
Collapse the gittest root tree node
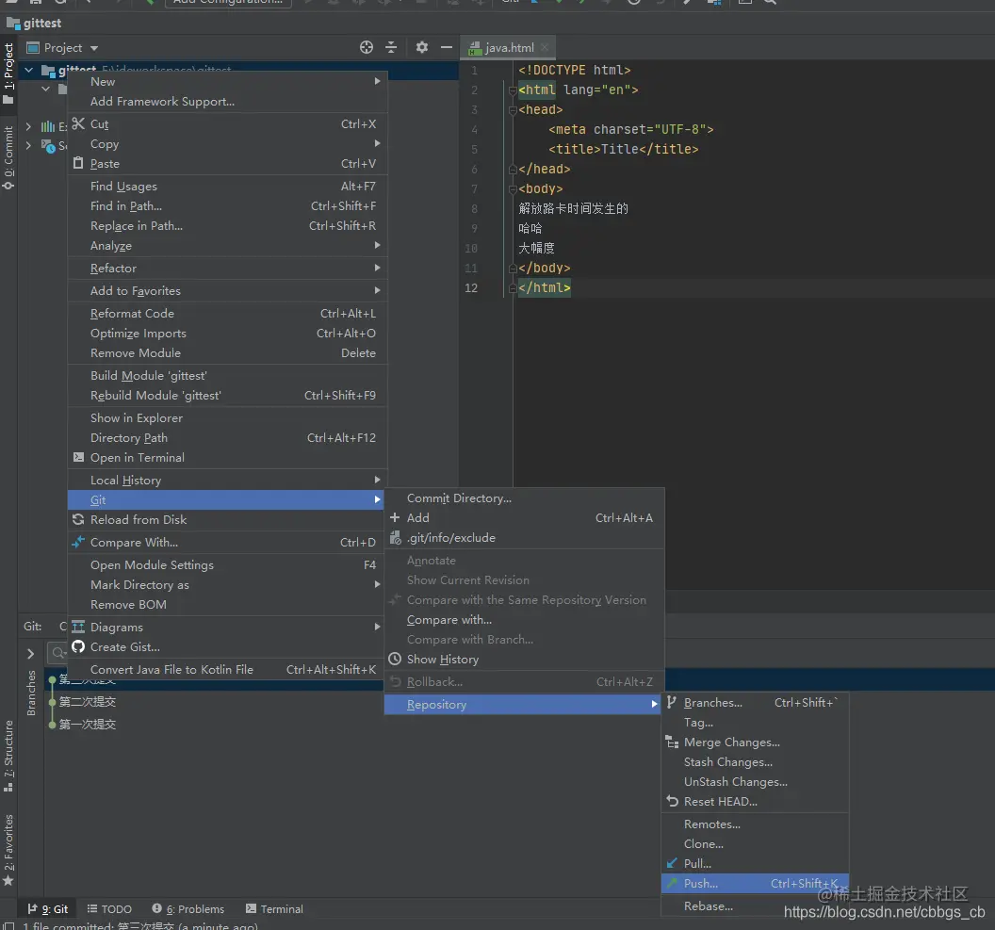click(28, 70)
